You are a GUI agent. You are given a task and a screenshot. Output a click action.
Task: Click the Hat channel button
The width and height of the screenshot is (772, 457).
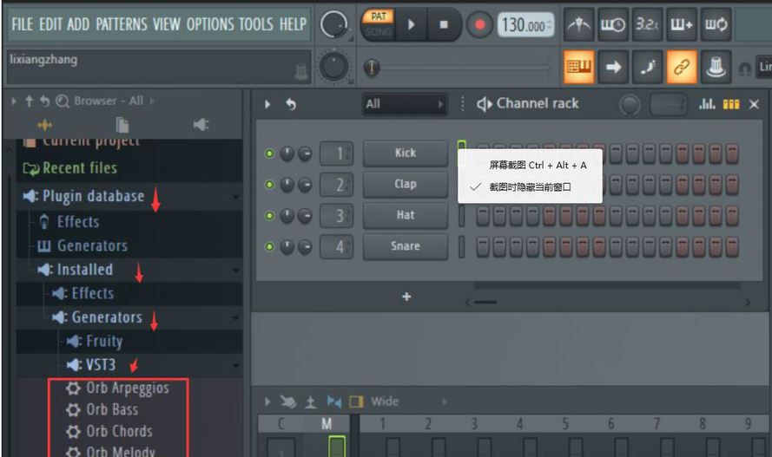tap(406, 215)
